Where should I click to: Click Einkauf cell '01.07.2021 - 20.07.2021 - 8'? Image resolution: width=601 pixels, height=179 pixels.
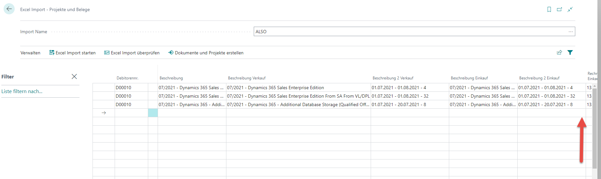(551, 104)
